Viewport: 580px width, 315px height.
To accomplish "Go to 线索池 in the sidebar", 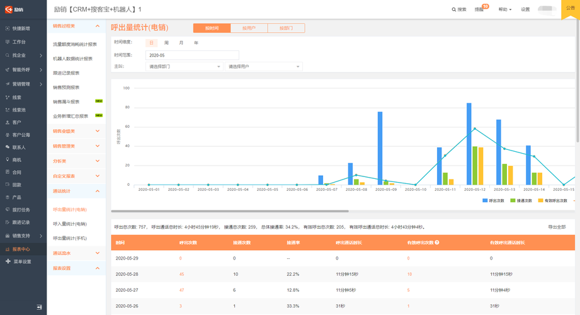I will pos(19,110).
